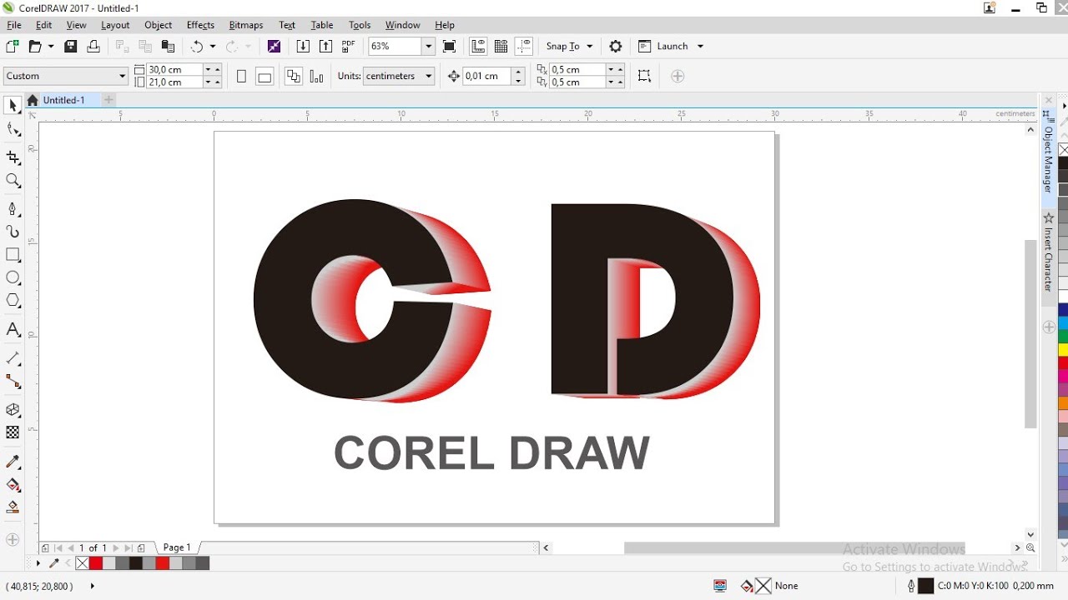This screenshot has width=1068, height=600.
Task: Select the Shape edit tool
Action: pos(13,129)
